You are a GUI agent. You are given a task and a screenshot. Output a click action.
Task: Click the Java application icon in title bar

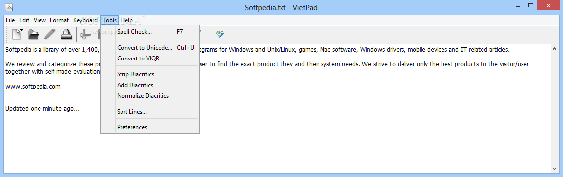(x=9, y=7)
